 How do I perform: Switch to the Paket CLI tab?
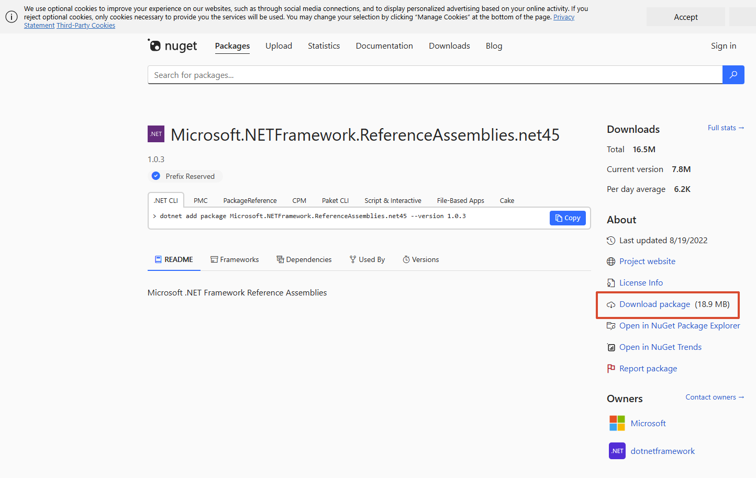[x=335, y=200]
